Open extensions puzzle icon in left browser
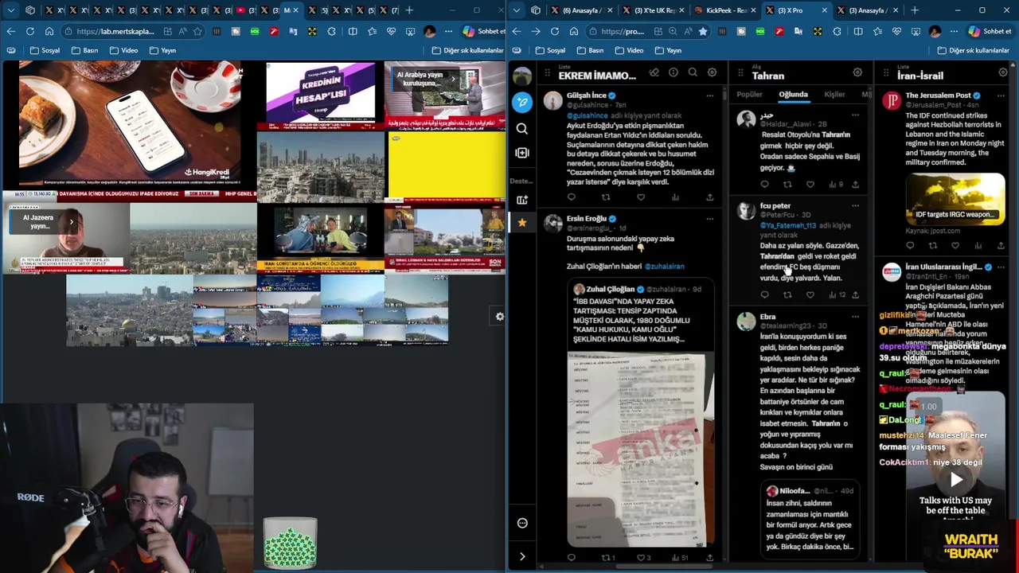 tap(331, 31)
